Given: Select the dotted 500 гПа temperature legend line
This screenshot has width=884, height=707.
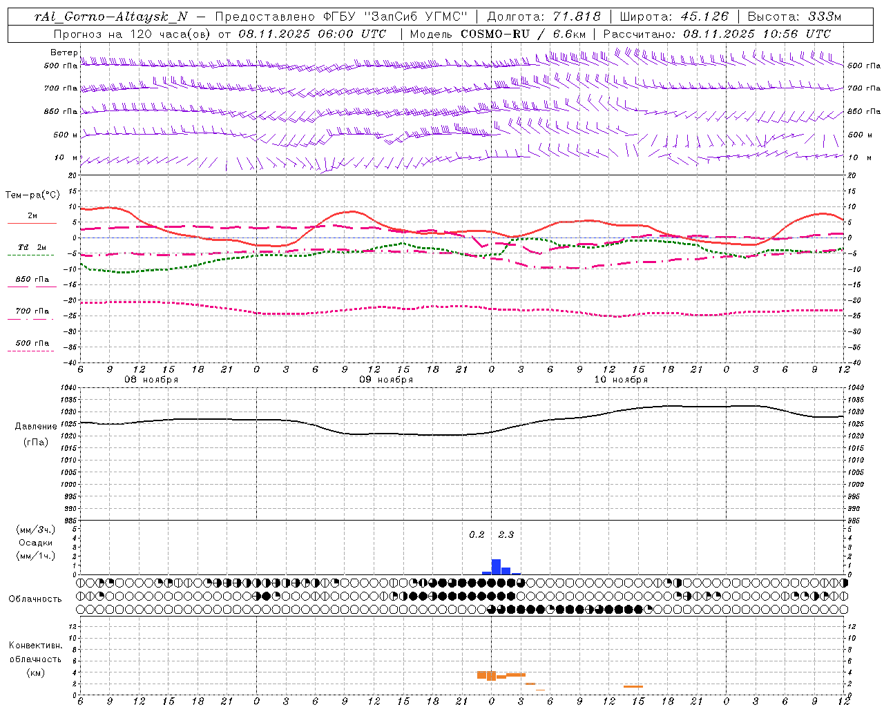Looking at the screenshot, I should [30, 351].
